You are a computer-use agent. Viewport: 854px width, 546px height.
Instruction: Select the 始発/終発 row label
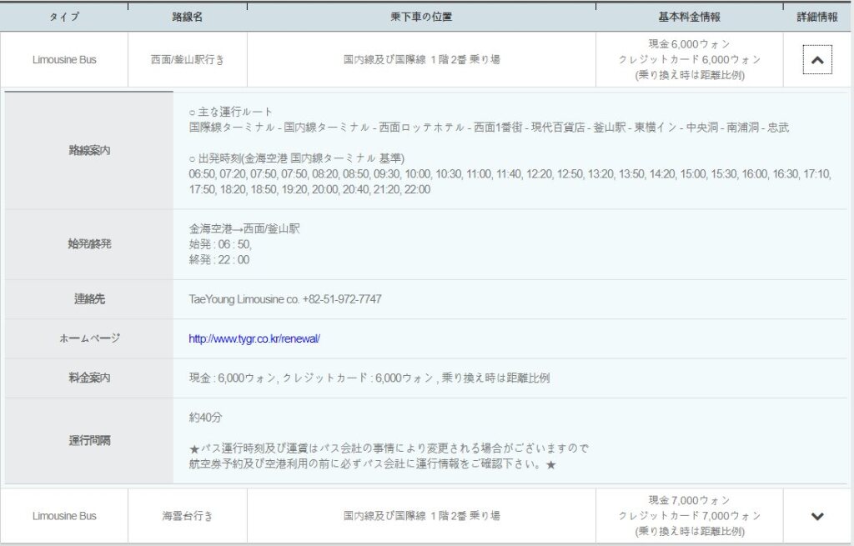pyautogui.click(x=88, y=244)
